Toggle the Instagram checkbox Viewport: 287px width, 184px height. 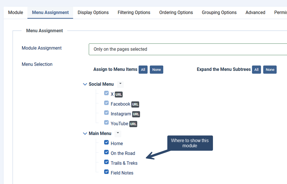click(106, 113)
